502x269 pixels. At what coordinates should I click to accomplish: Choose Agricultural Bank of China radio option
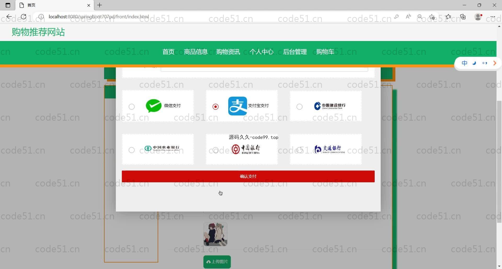tap(132, 150)
